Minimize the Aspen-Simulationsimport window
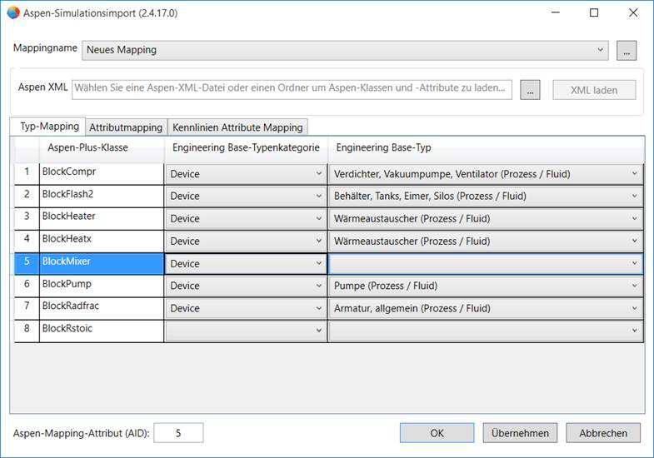This screenshot has width=654, height=458. (555, 13)
